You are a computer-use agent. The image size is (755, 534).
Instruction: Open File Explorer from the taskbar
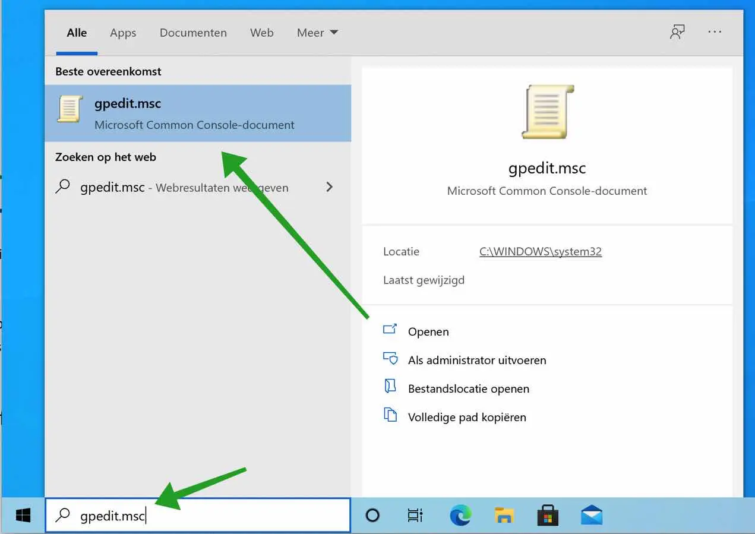point(504,516)
